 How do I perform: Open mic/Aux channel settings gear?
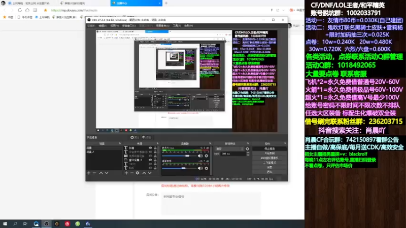coord(207,156)
